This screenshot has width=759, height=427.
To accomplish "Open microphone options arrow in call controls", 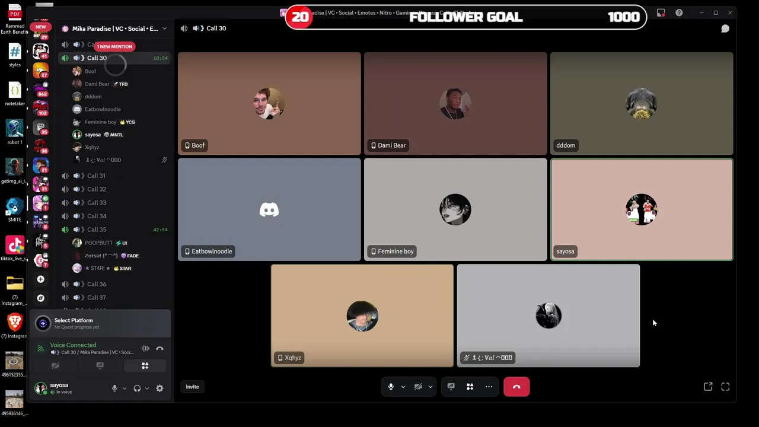I will pyautogui.click(x=403, y=387).
